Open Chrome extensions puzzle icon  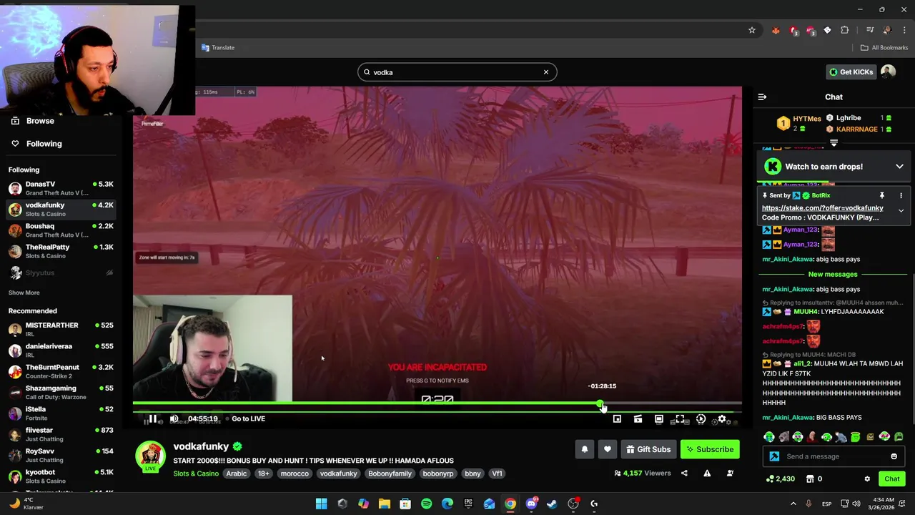pos(844,30)
